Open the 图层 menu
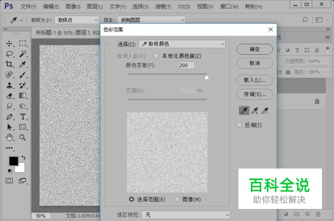Screen dimensions: 334x221 (x=95, y=7)
